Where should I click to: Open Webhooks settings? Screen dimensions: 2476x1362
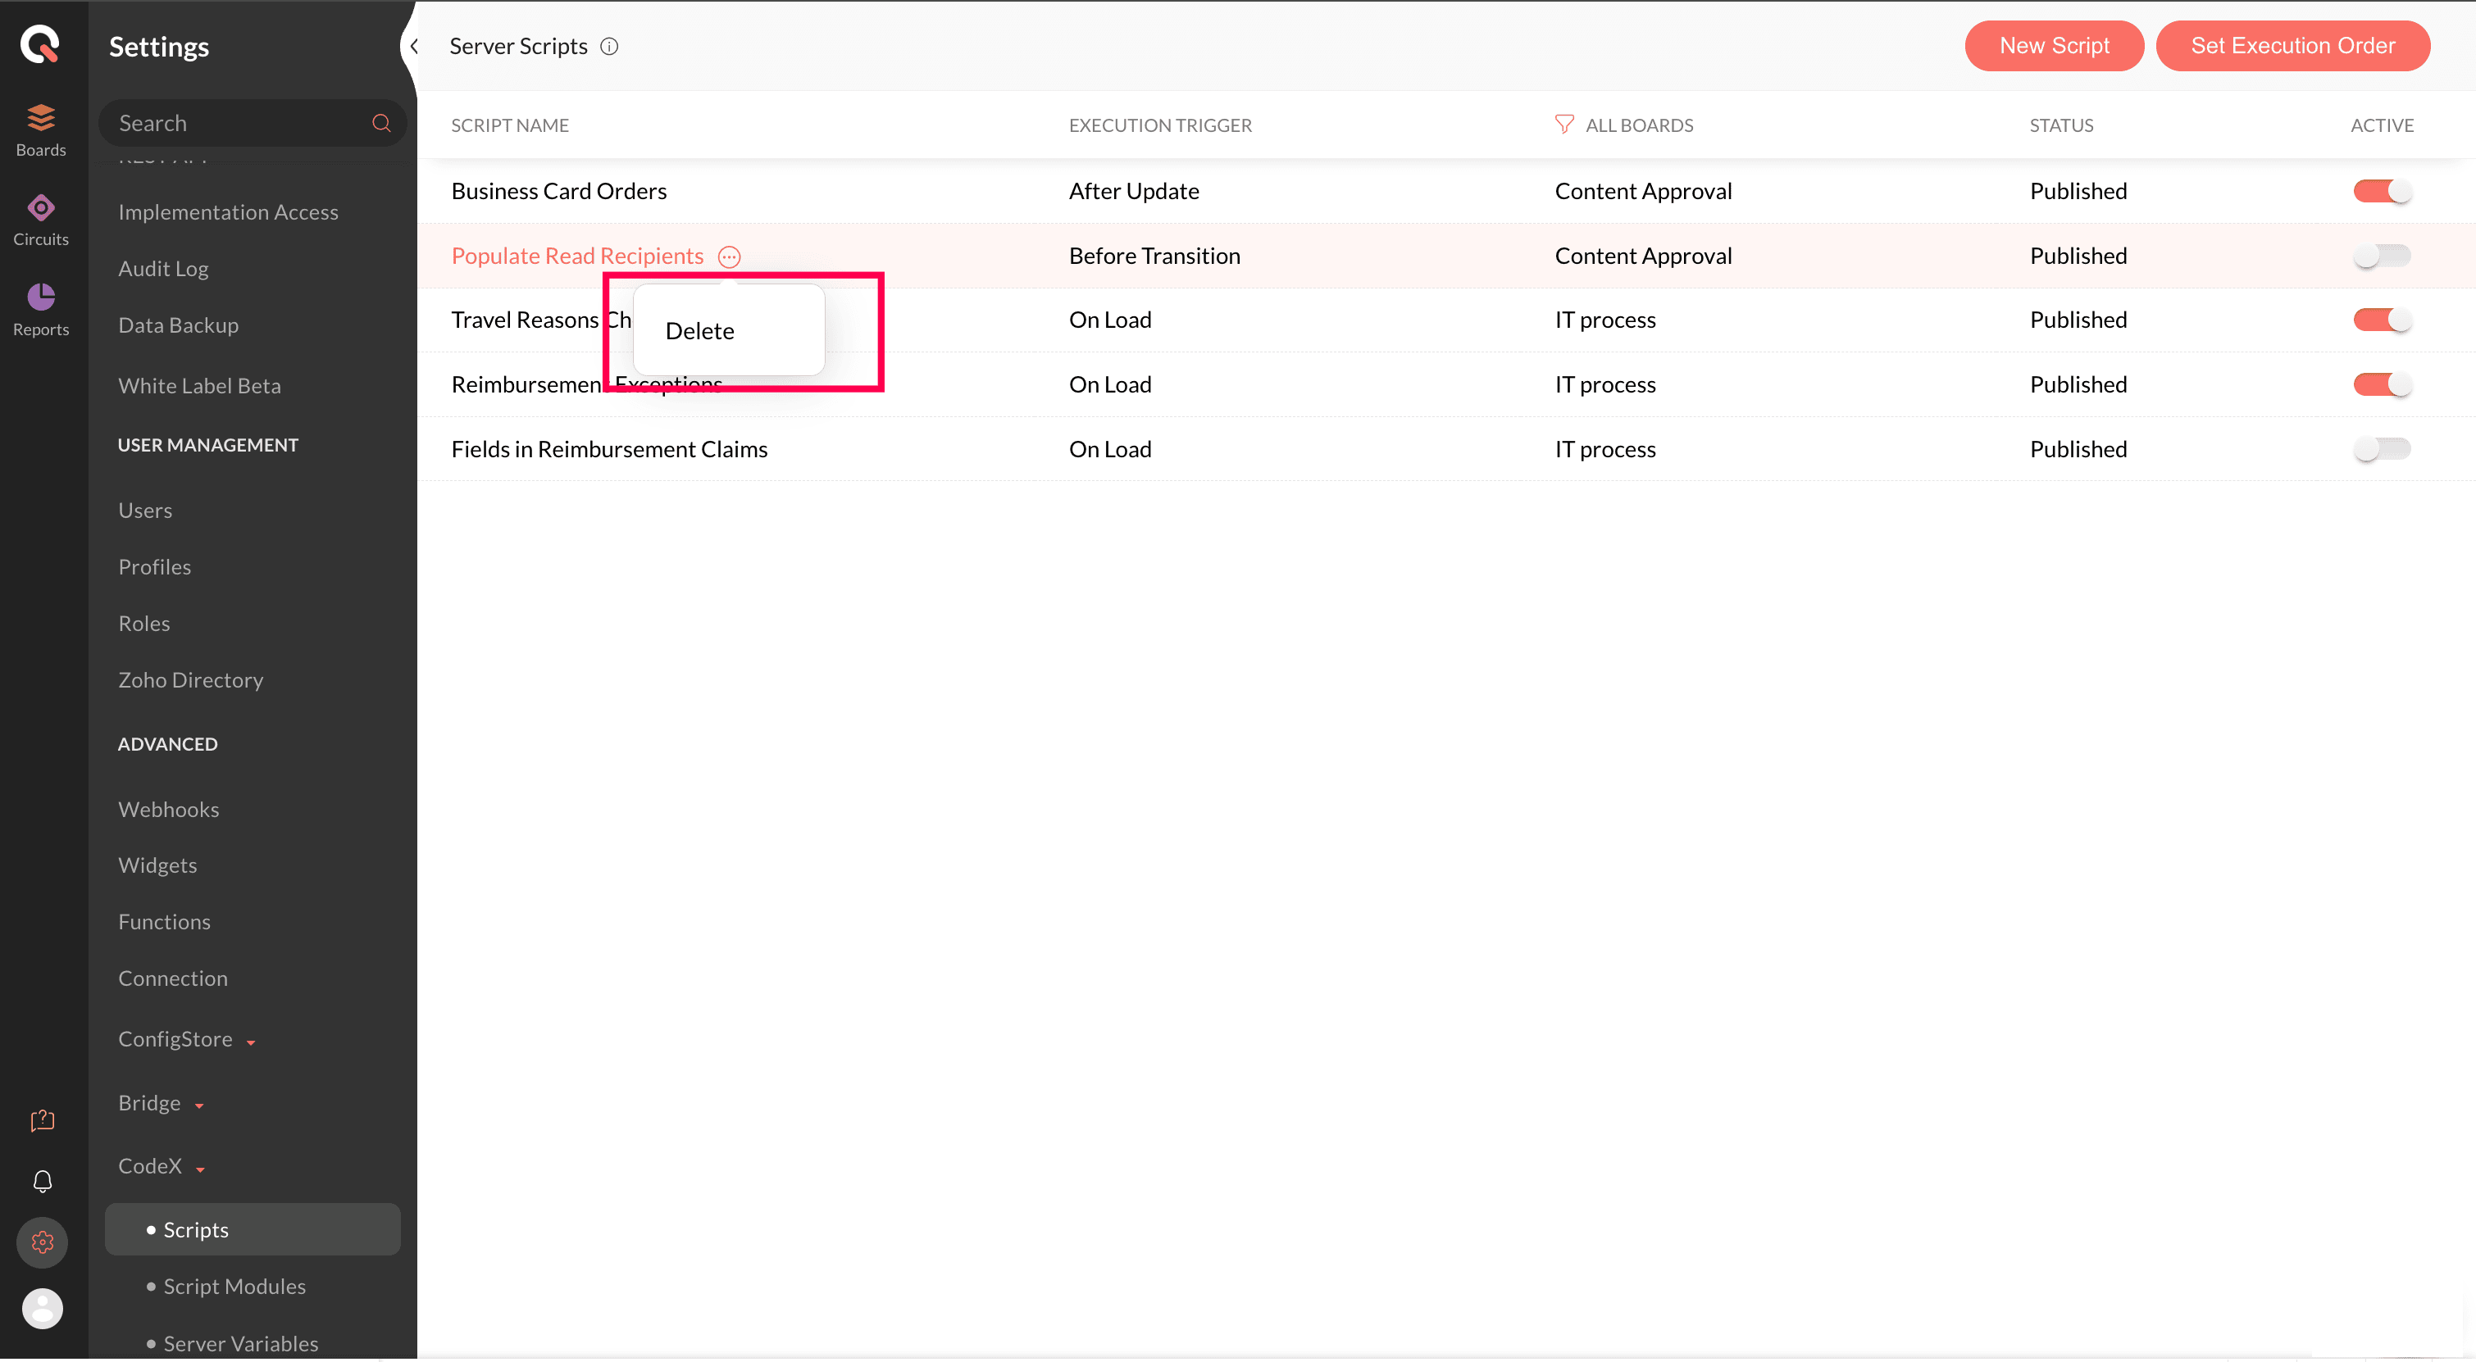[x=168, y=810]
